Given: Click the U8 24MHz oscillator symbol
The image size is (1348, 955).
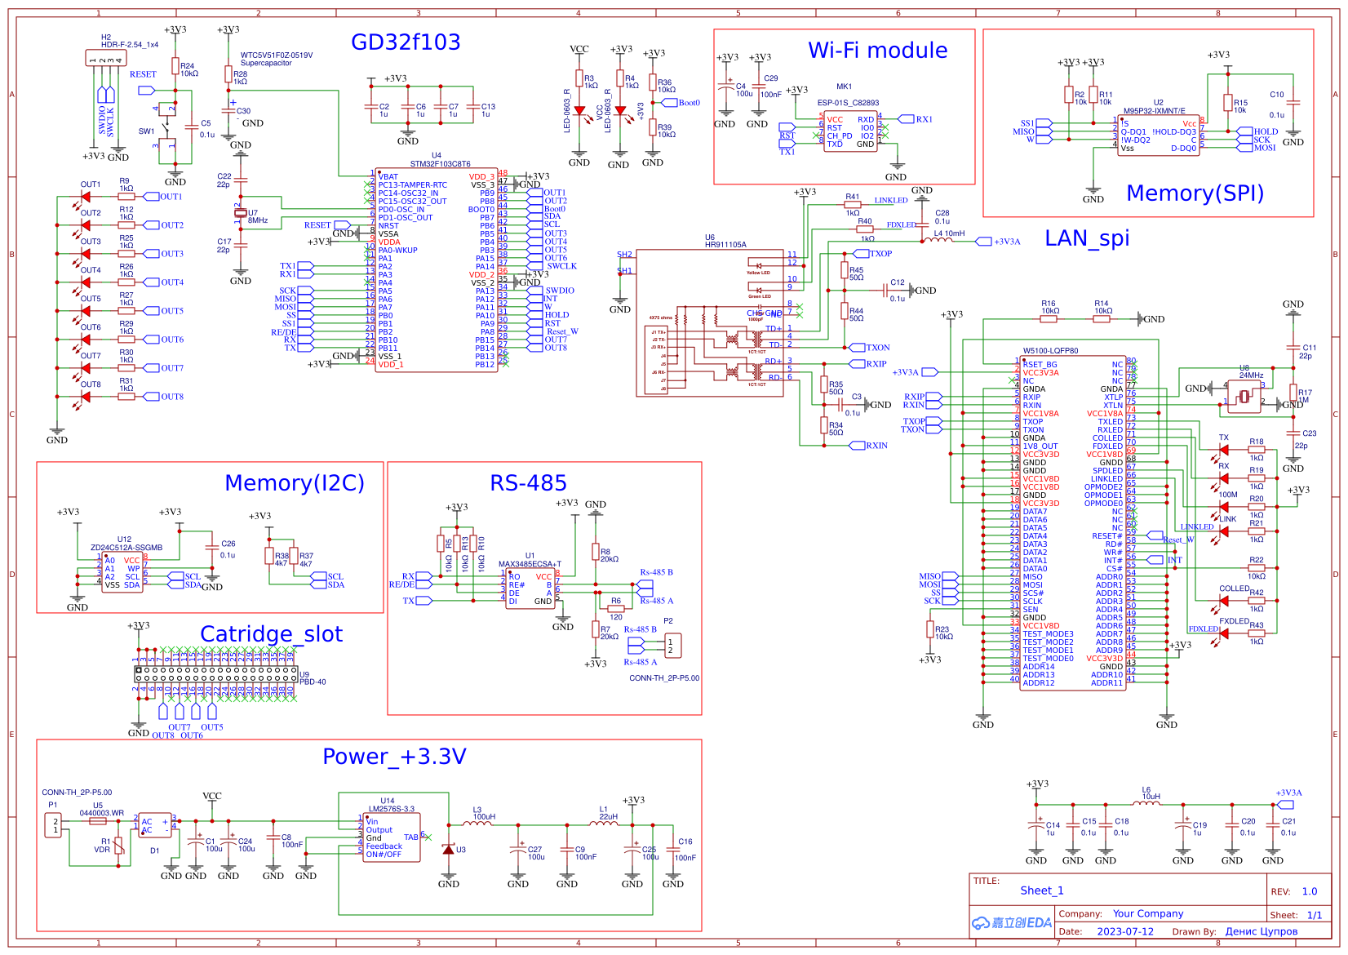Looking at the screenshot, I should pyautogui.click(x=1243, y=396).
